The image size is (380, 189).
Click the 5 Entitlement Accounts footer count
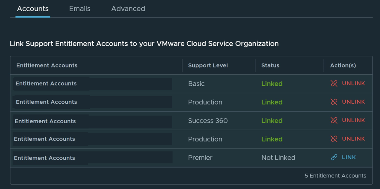tap(335, 176)
